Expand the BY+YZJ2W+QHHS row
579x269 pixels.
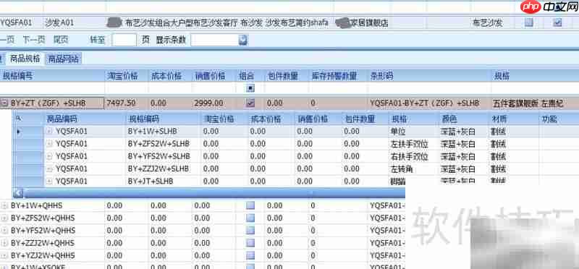[5, 256]
